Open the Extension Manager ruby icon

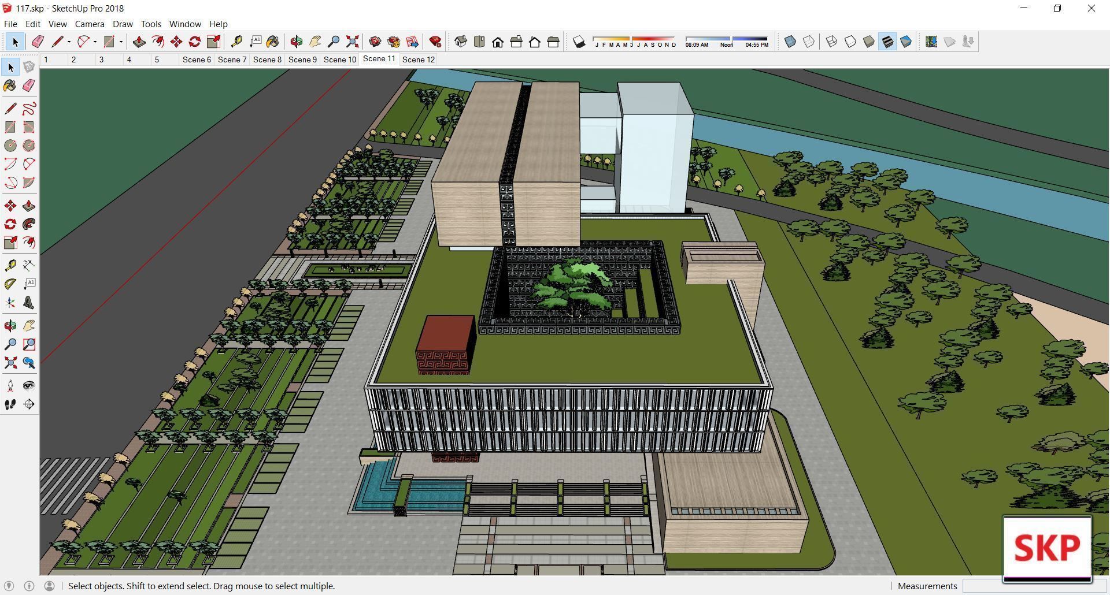pos(435,42)
